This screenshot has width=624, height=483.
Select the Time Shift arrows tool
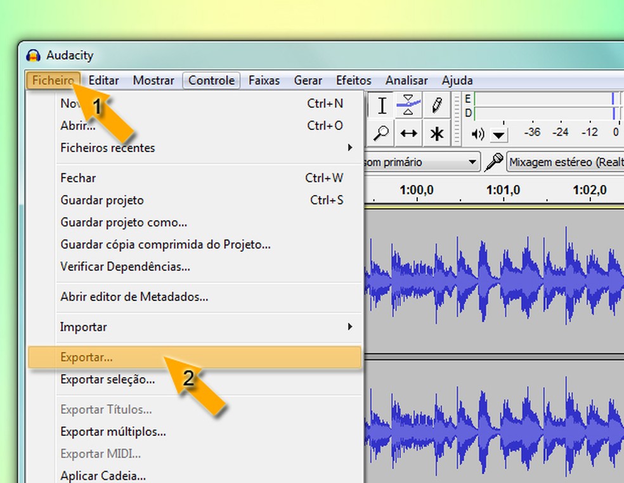click(409, 133)
